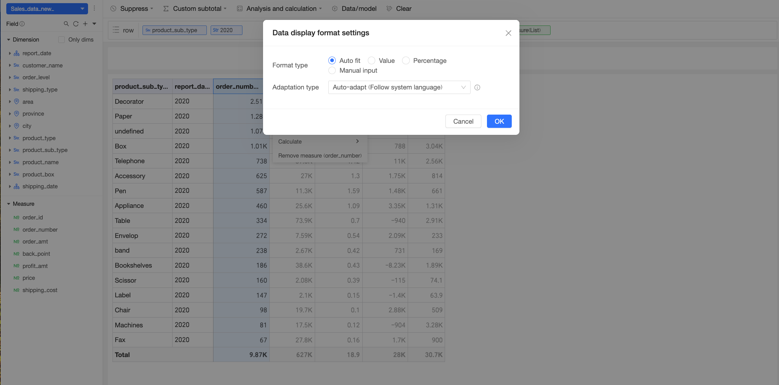Choose Remove measure (order_number)

[x=320, y=155]
